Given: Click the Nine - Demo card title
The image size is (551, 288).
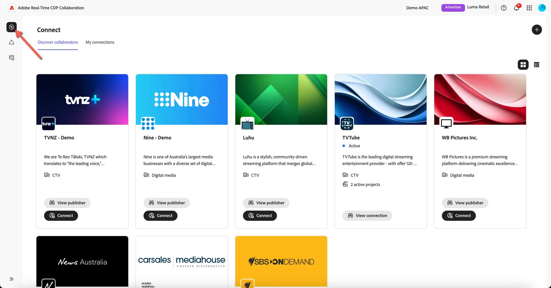Looking at the screenshot, I should pos(157,137).
